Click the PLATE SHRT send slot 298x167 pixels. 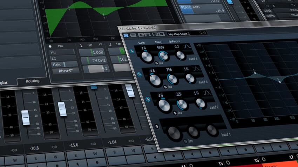tap(202, 9)
